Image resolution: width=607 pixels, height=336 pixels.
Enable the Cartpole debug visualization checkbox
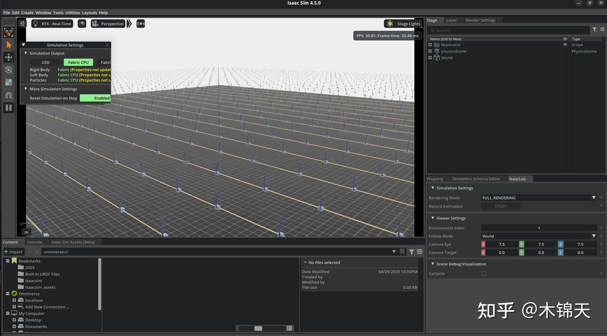point(483,273)
